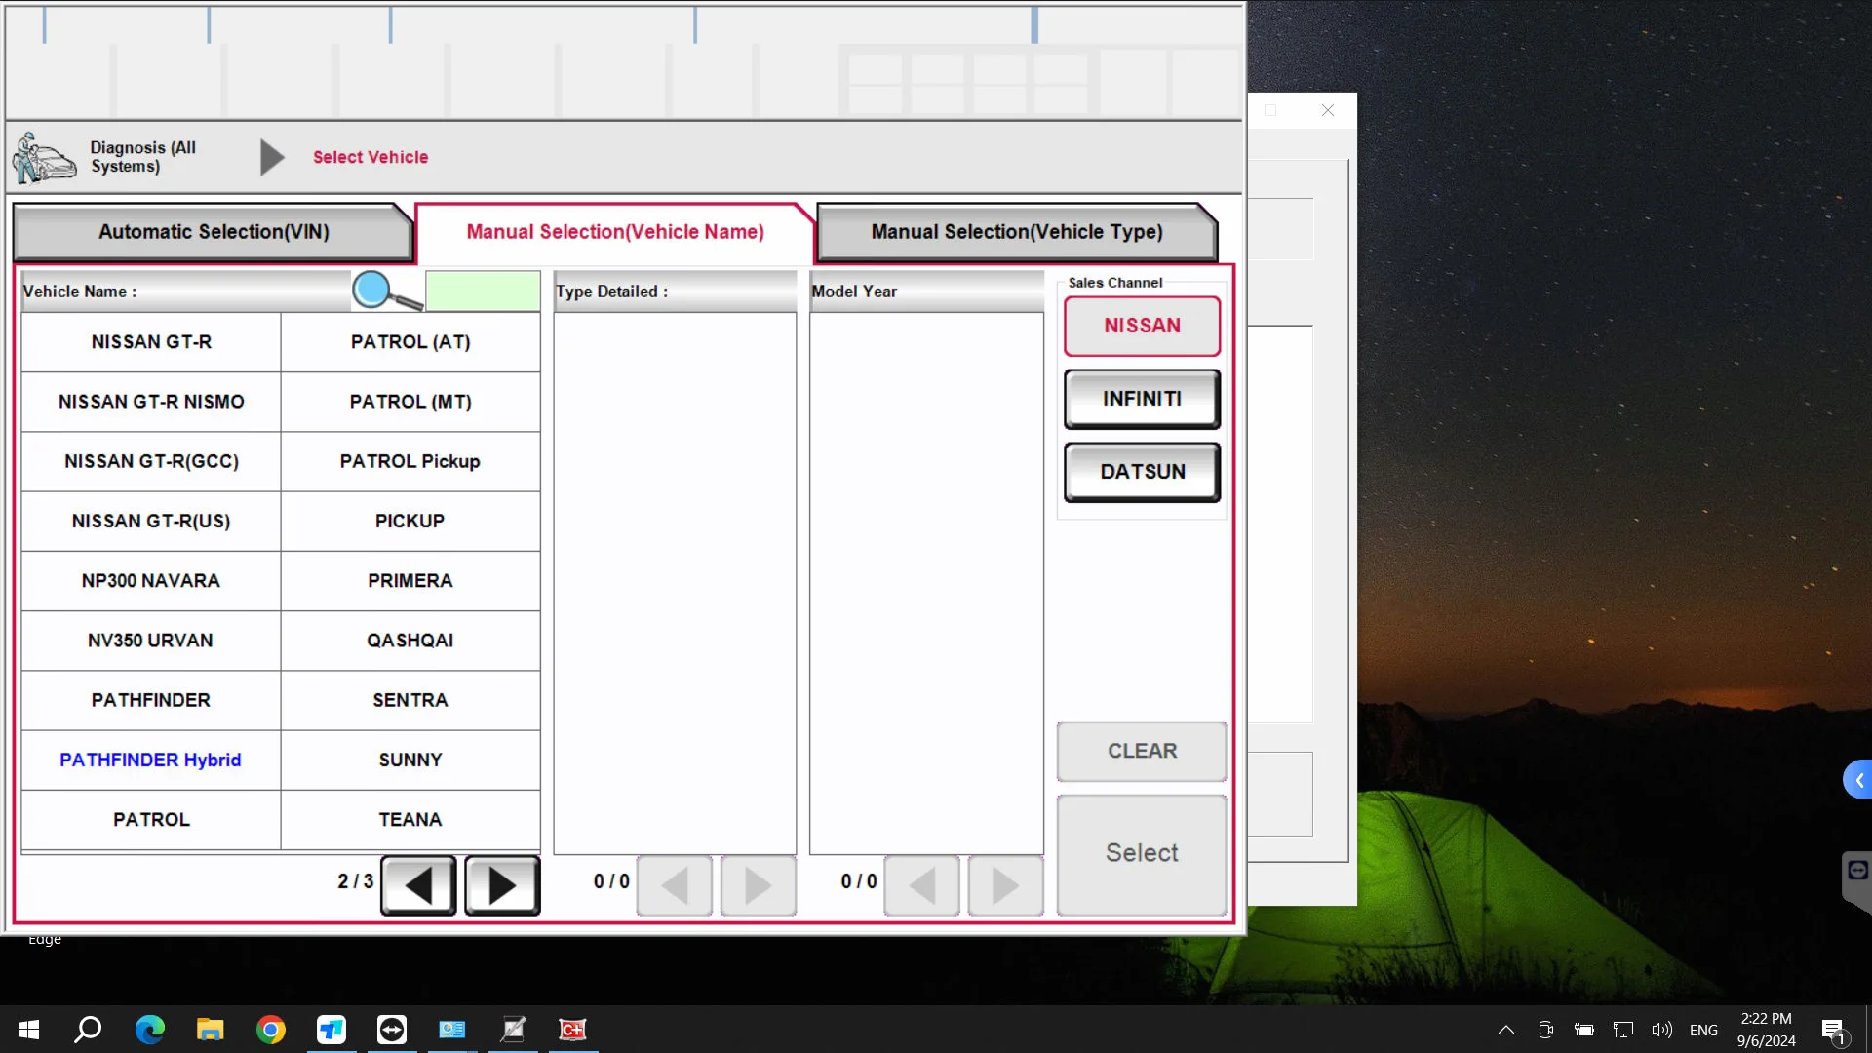Viewport: 1872px width, 1053px height.
Task: Click the Select button
Action: [x=1142, y=853]
